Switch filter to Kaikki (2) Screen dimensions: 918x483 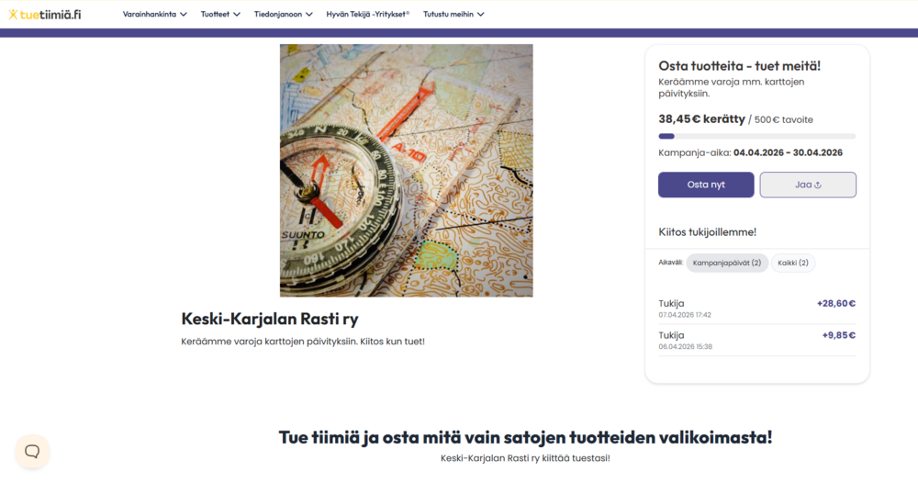(x=793, y=263)
